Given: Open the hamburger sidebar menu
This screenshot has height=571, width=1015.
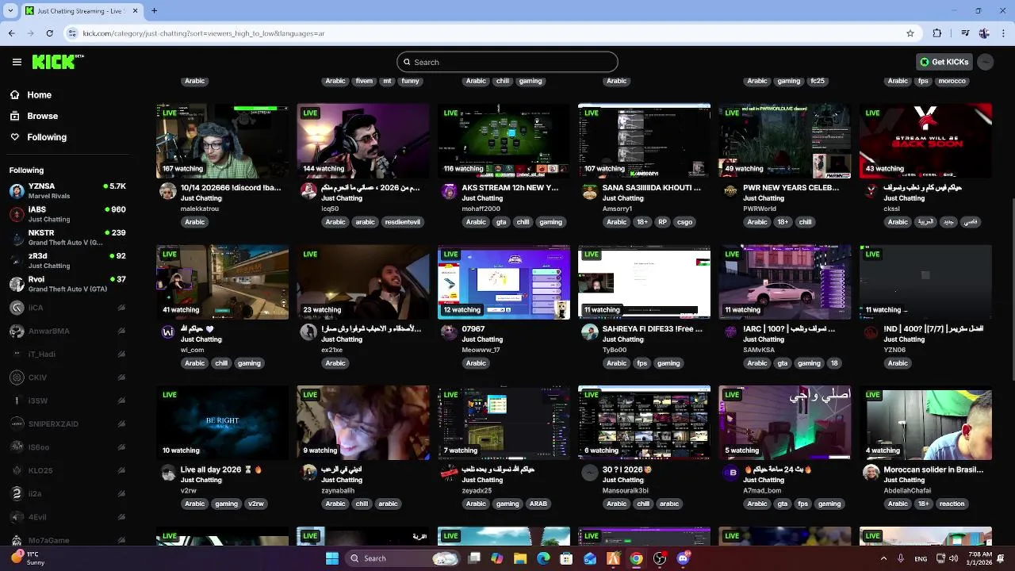Looking at the screenshot, I should click(x=17, y=62).
